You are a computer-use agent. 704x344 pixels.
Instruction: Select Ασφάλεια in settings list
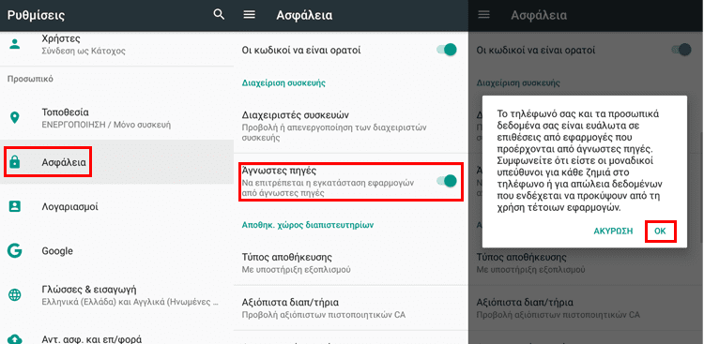(x=116, y=162)
